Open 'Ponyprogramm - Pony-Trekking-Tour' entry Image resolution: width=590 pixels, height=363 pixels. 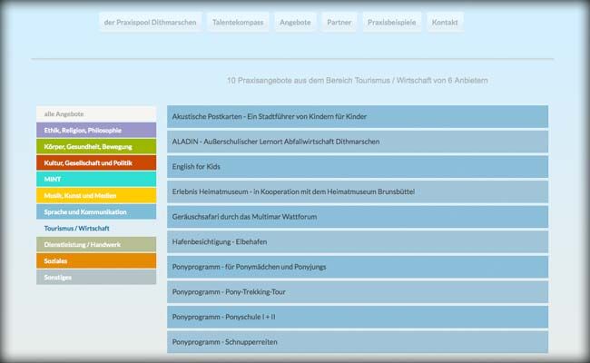pyautogui.click(x=358, y=292)
